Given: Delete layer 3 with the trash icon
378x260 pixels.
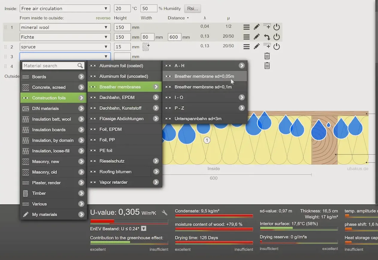Looking at the screenshot, I should [267, 56].
